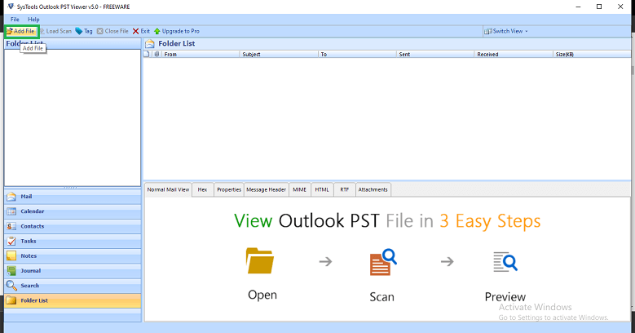
Task: Switch to the HTML tab
Action: click(322, 190)
